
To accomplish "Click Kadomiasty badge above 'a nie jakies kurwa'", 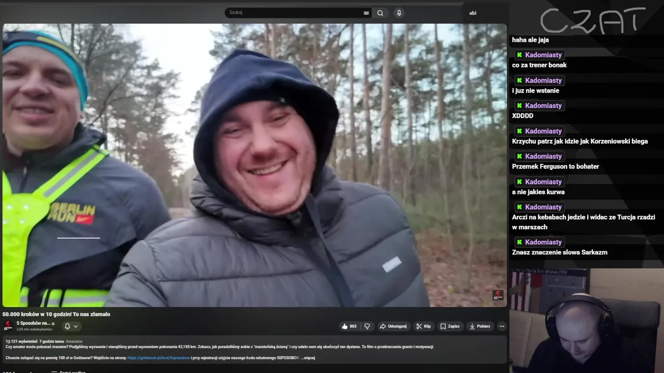I will tap(539, 182).
